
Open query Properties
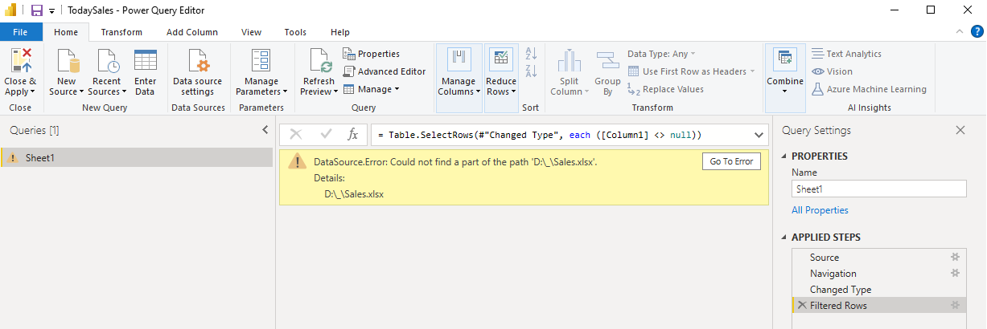point(371,54)
